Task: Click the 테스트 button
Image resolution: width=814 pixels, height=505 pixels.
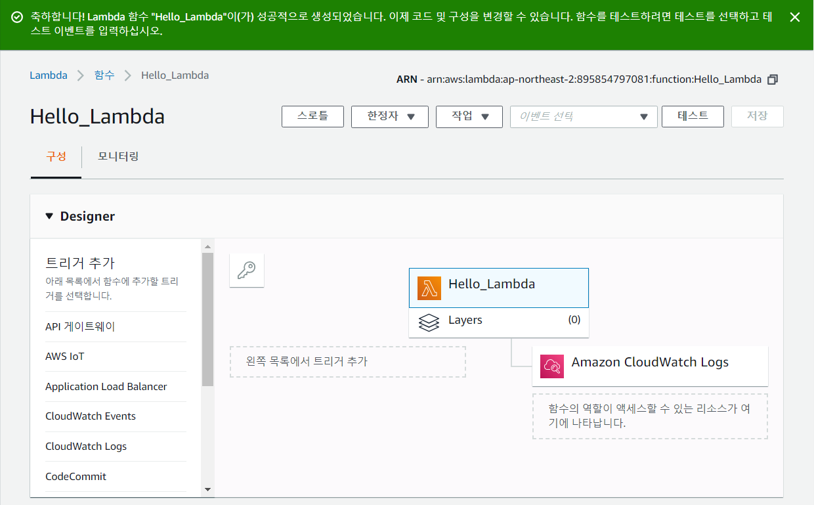Action: pos(693,116)
